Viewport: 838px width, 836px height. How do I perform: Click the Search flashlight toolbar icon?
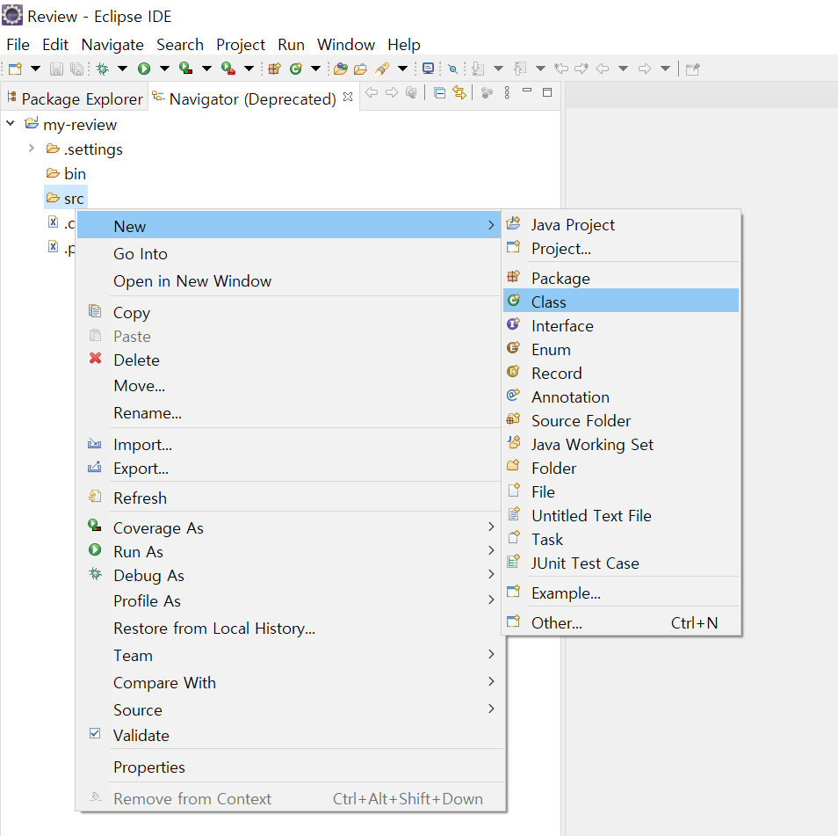click(382, 69)
